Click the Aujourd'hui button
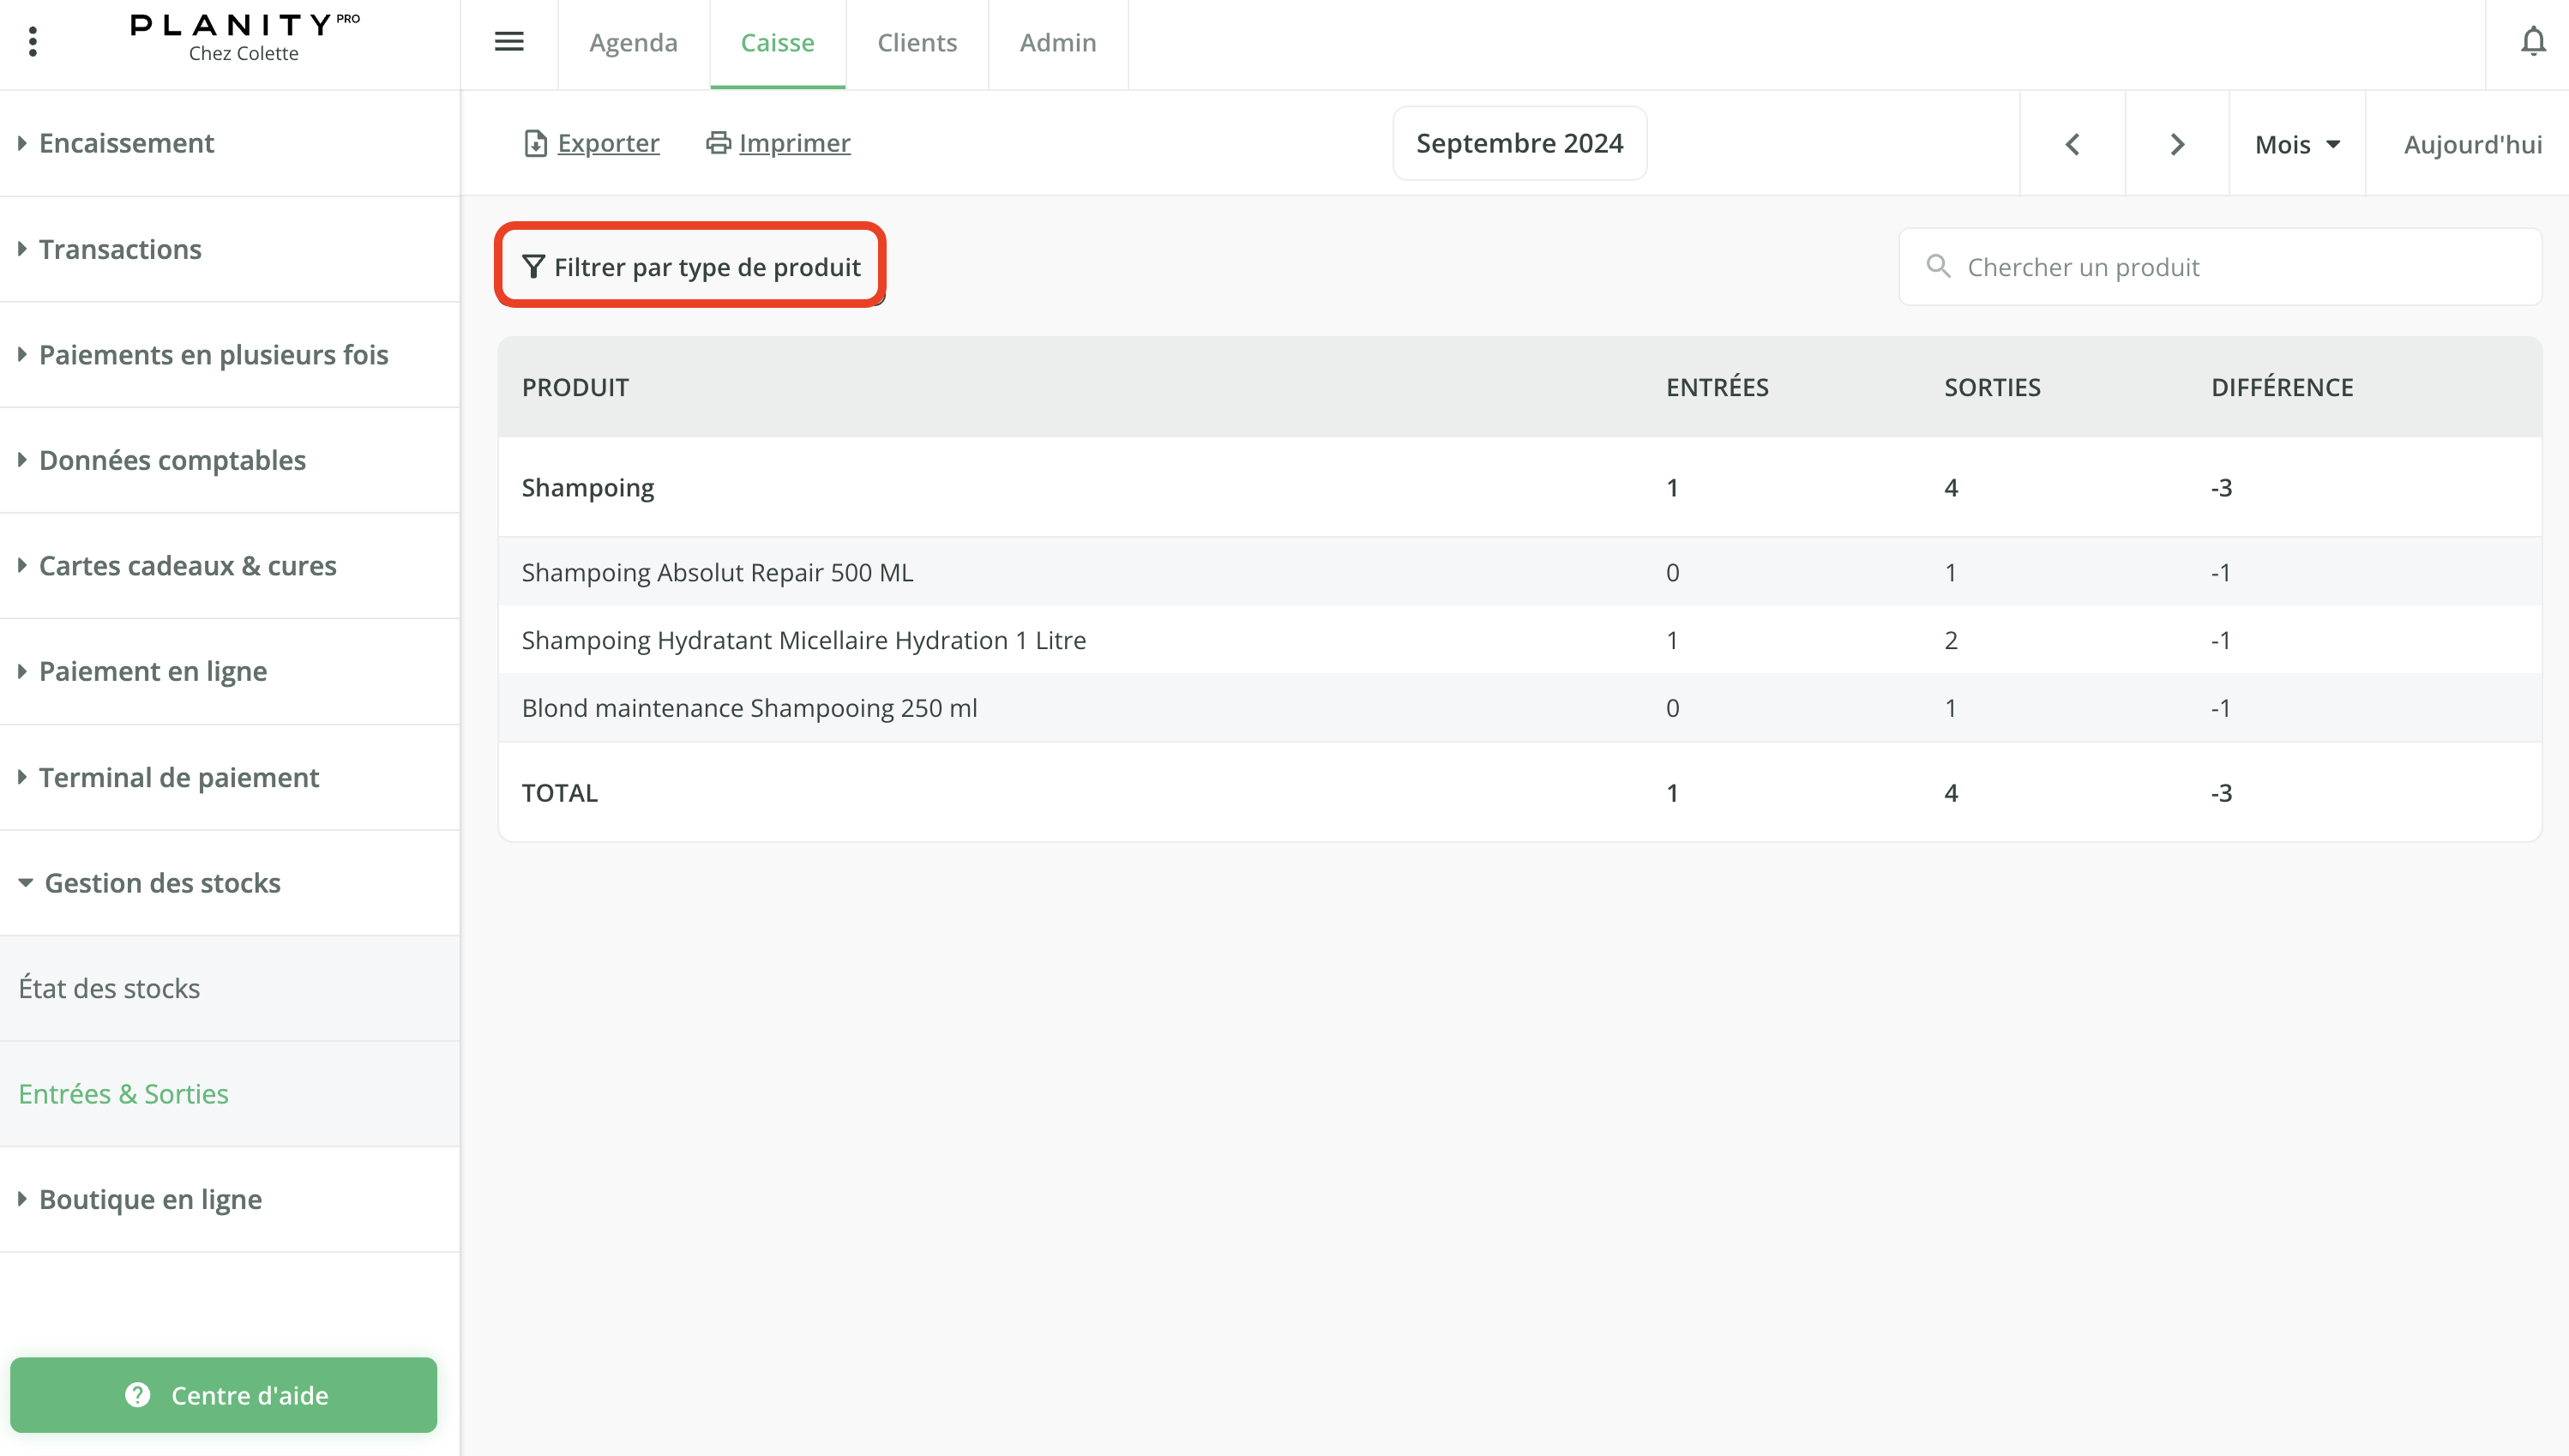Image resolution: width=2569 pixels, height=1456 pixels. [2472, 144]
